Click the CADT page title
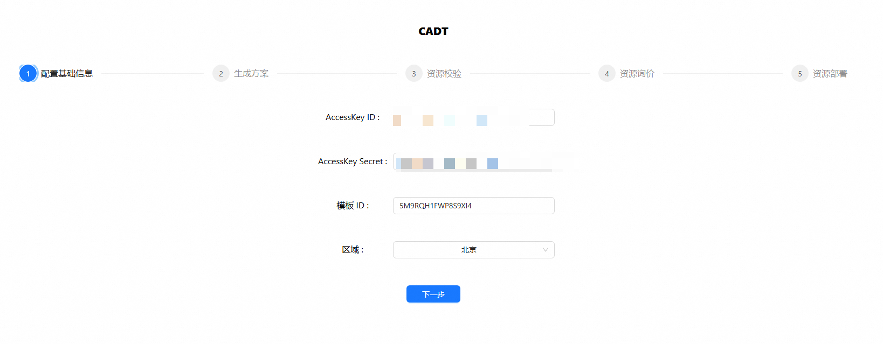 (433, 31)
